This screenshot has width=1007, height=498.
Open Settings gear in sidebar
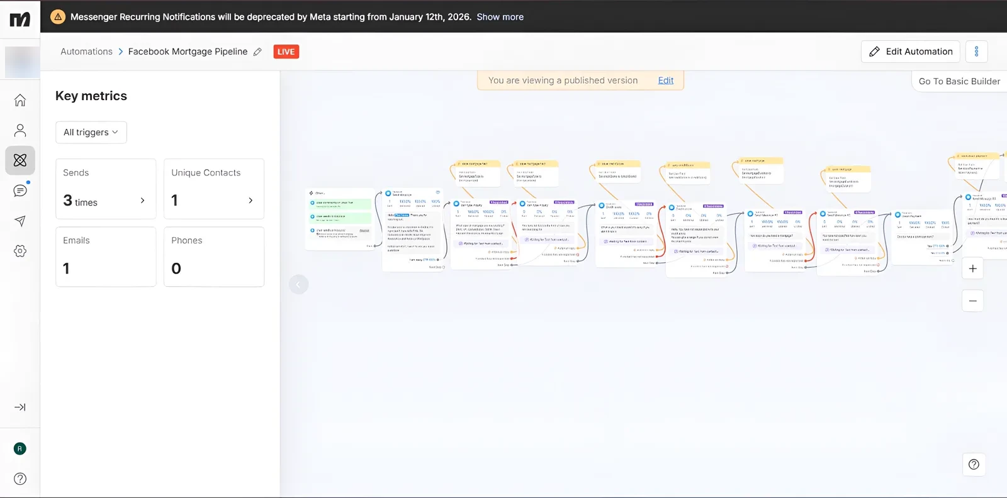click(x=20, y=251)
